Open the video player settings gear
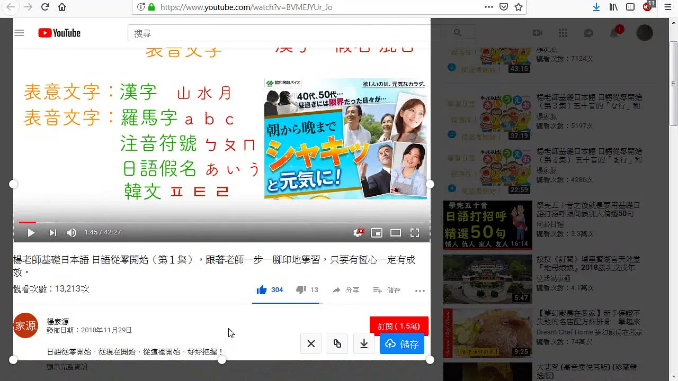 click(359, 232)
